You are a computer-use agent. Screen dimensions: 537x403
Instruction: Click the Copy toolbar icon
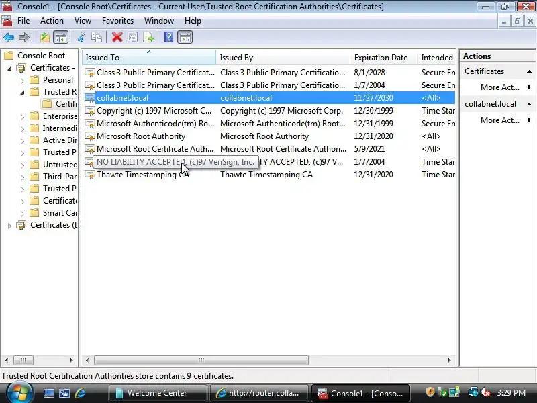(x=97, y=37)
